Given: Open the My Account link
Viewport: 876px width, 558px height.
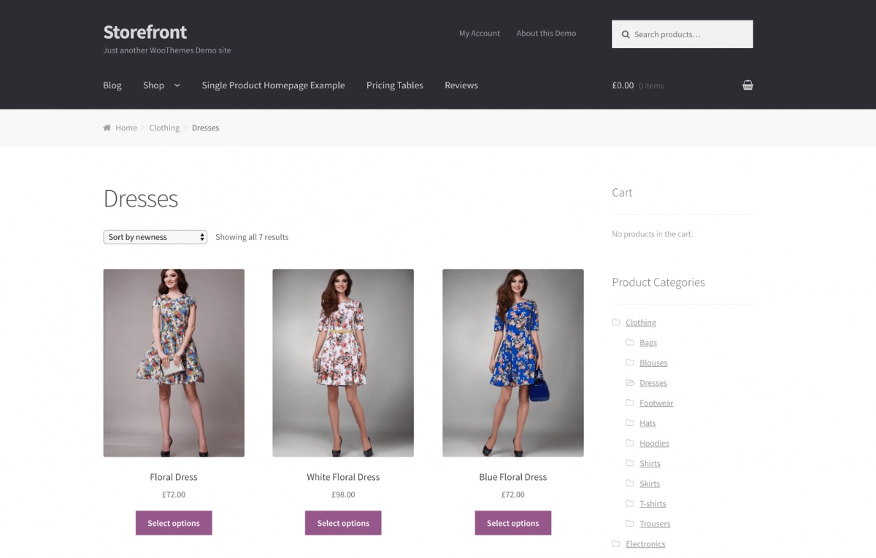Looking at the screenshot, I should [479, 33].
